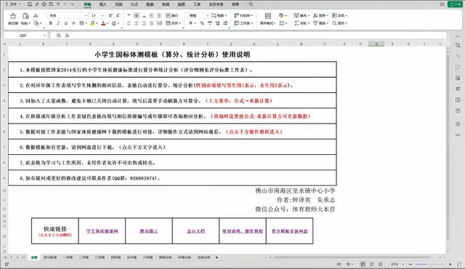This screenshot has width=465, height=269.
Task: Switch to the Formulas (公式) ribbon tab
Action: point(134,4)
